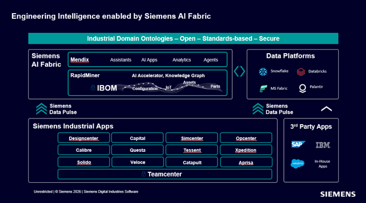366x203 pixels.
Task: Click the MS Fabric logo icon
Action: 264,89
